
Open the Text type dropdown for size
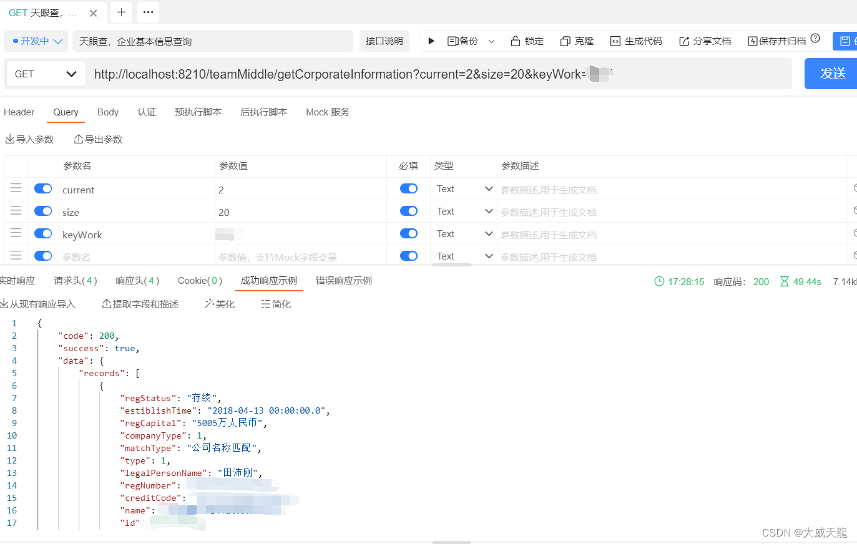[x=464, y=211]
